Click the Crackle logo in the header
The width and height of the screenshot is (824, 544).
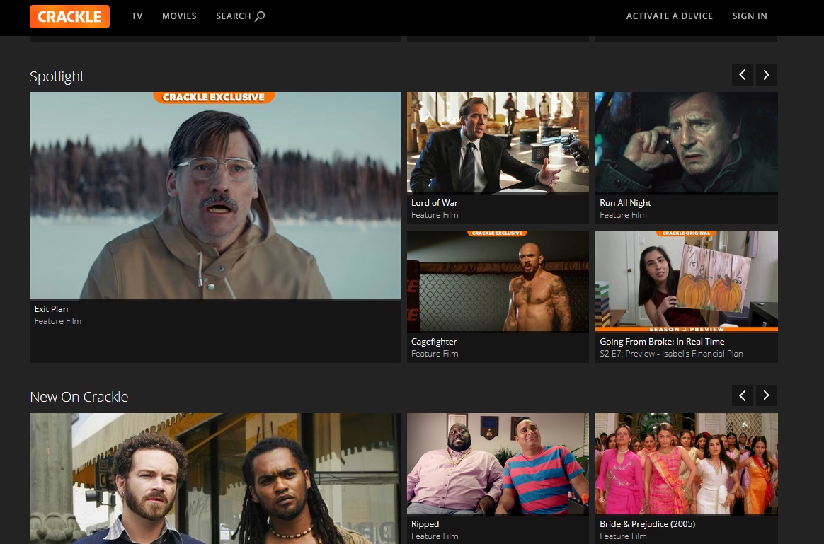coord(69,16)
